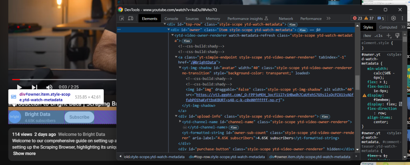Click the yellow warnings count badge
This screenshot has width=410, height=165.
coord(369,18)
